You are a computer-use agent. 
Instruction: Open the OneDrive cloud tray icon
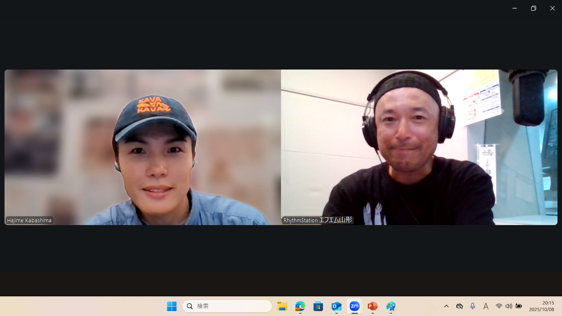click(x=460, y=306)
